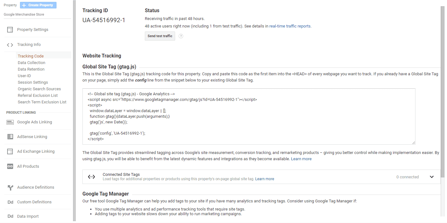
Task: Click the Data Import Dd icon
Action: click(x=10, y=216)
